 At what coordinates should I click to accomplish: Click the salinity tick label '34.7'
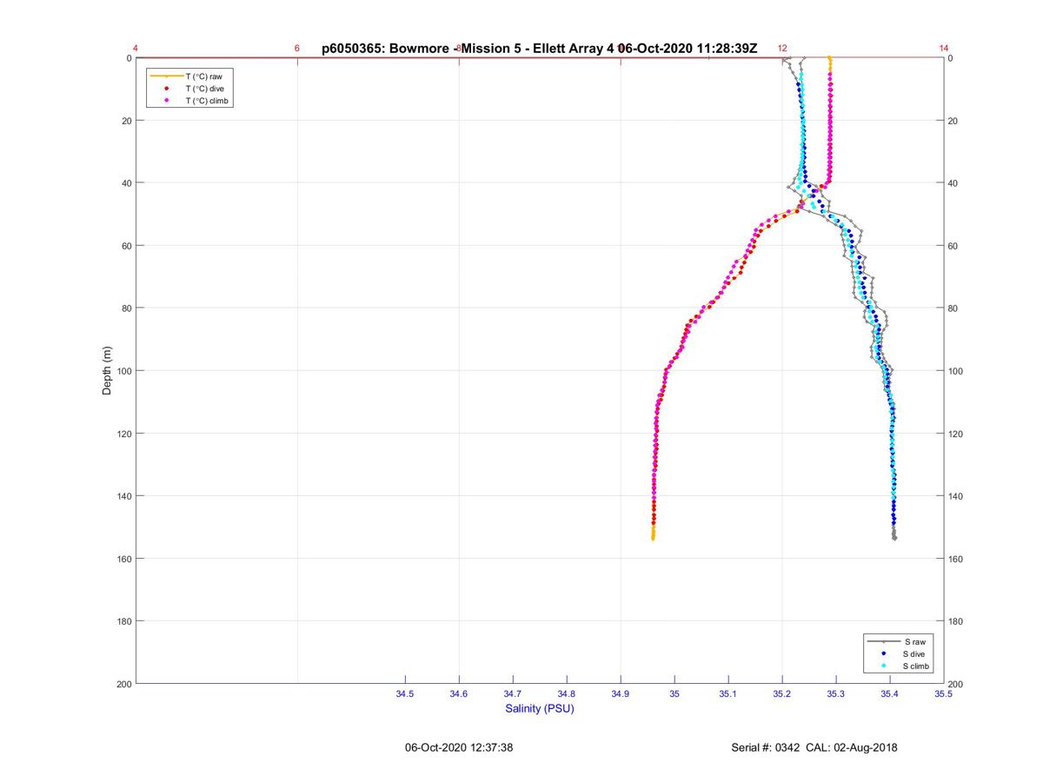click(513, 694)
